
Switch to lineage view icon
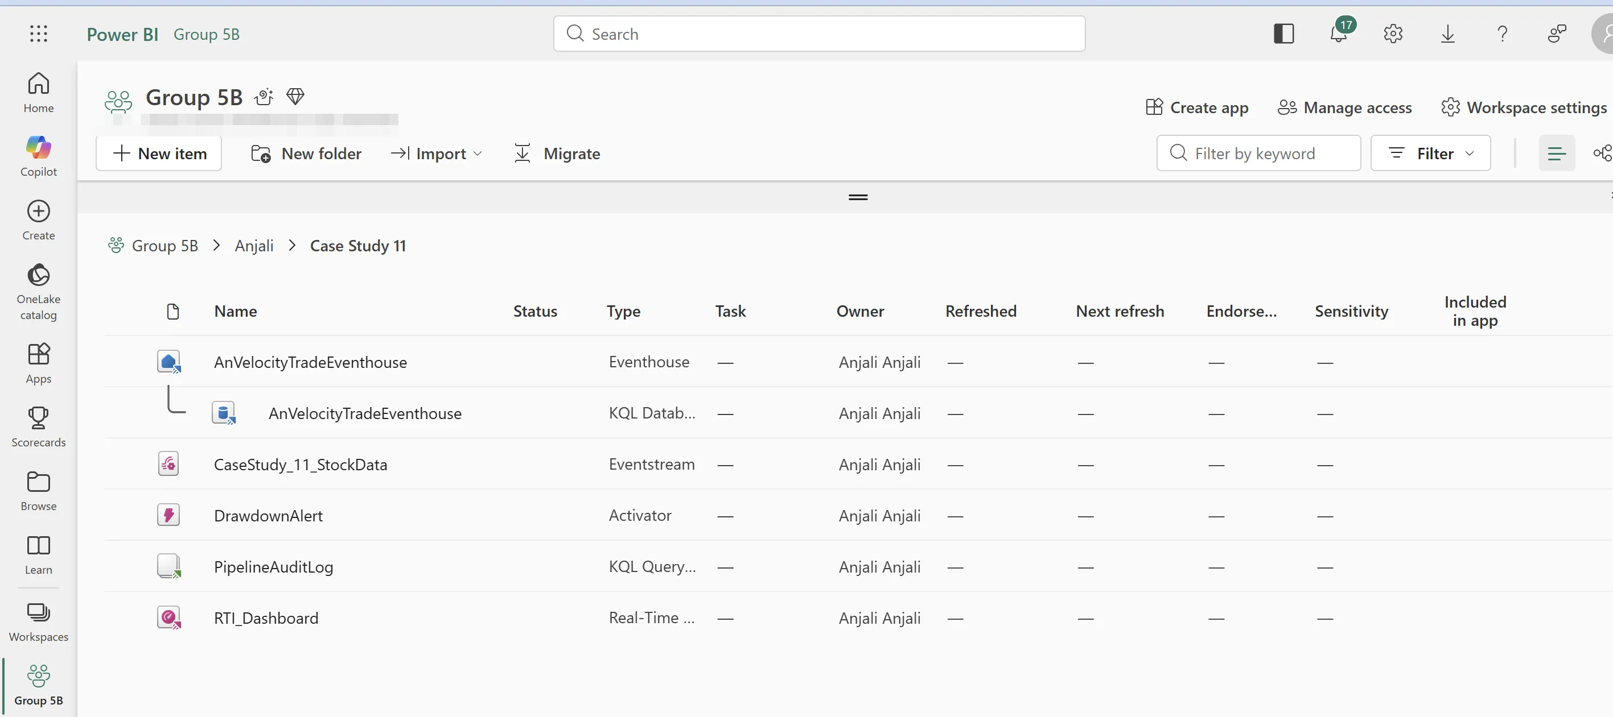click(1602, 154)
